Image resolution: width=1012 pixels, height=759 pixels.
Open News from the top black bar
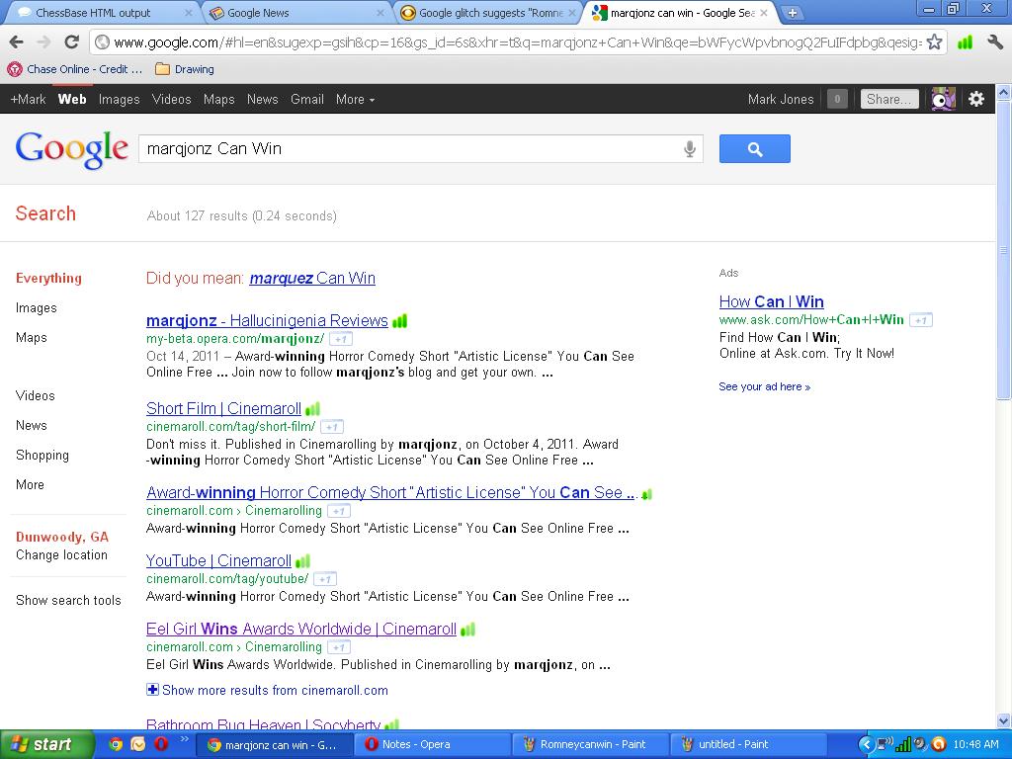[263, 100]
